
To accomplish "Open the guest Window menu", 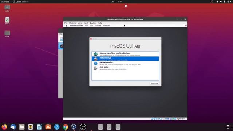I will coord(106,25).
